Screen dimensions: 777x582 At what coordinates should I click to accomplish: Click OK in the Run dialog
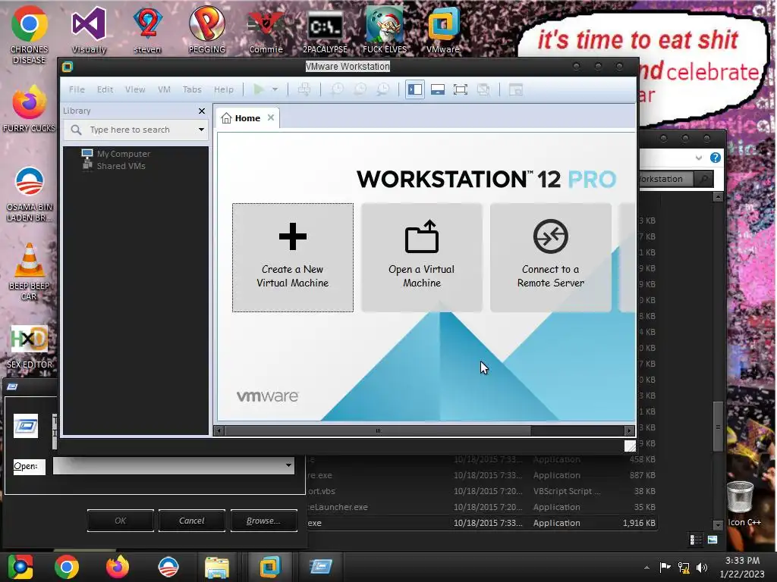[x=121, y=521]
